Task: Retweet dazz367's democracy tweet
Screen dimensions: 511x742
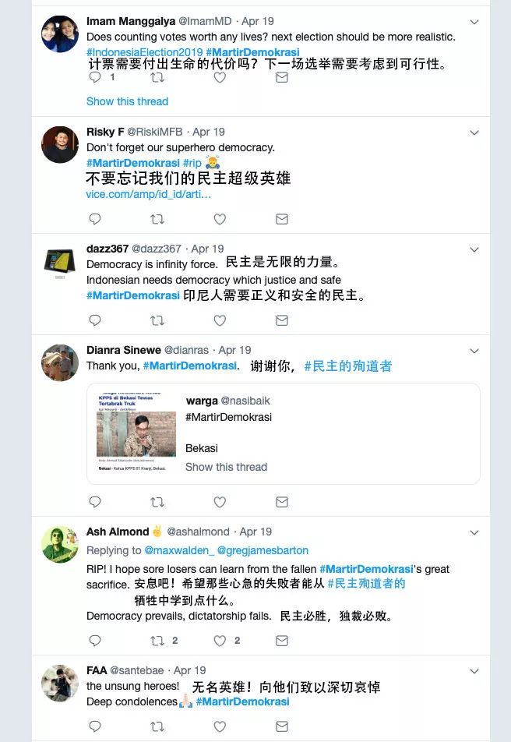Action: click(157, 320)
